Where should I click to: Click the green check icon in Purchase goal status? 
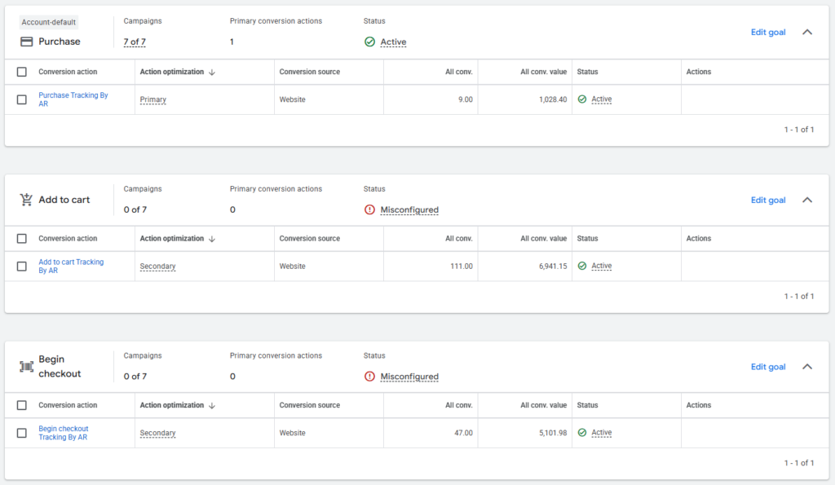(369, 42)
